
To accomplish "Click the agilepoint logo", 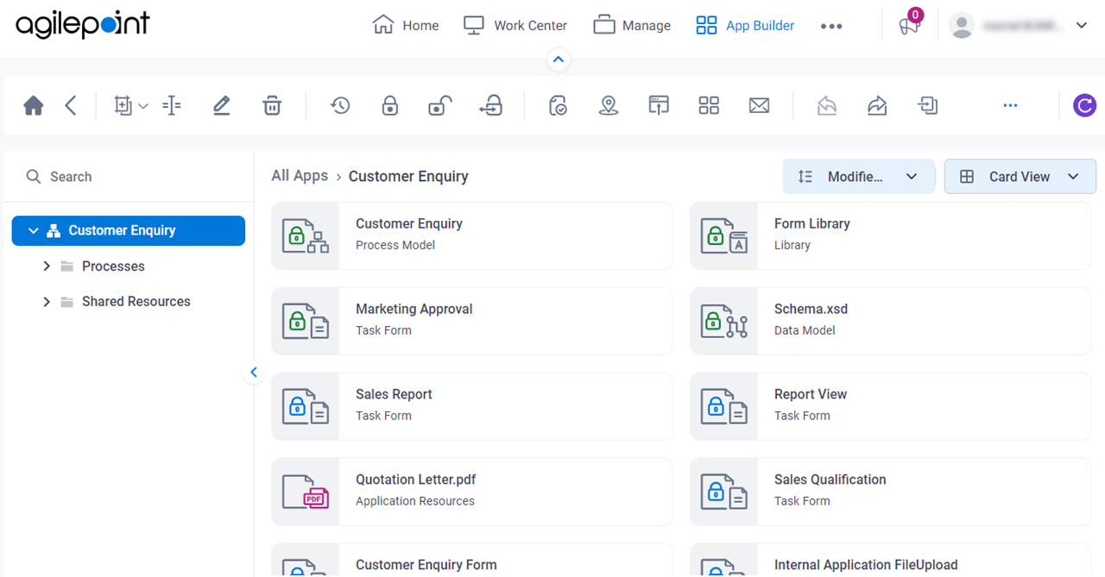I will 83,24.
